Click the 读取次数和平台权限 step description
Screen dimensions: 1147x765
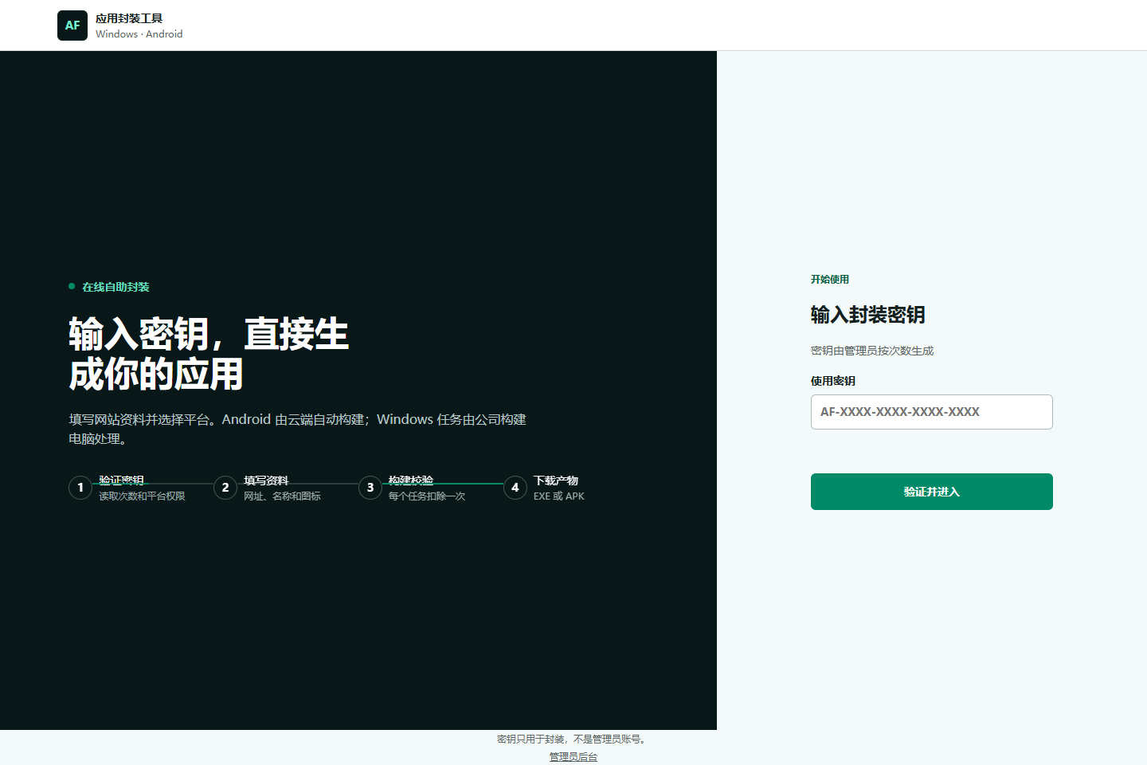[x=142, y=496]
